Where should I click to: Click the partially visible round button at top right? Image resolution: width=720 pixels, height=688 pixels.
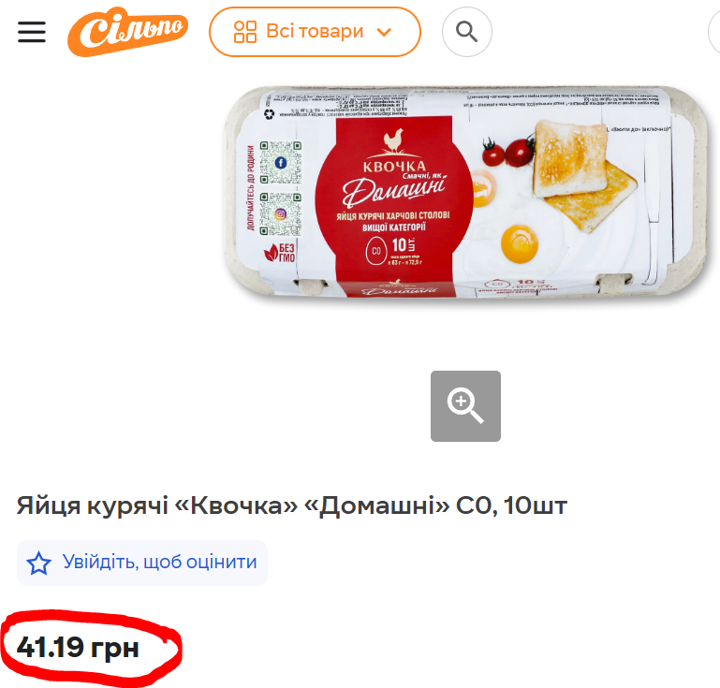tap(714, 32)
